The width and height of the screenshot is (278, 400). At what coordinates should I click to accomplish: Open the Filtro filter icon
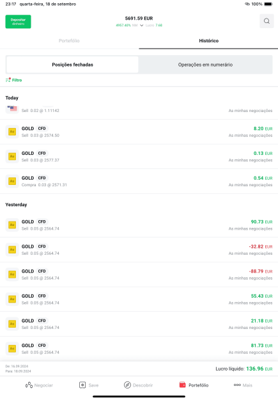tap(8, 80)
